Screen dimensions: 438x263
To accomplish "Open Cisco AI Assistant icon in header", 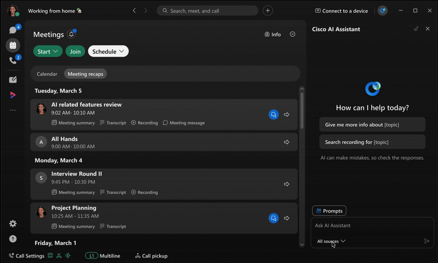I will (x=382, y=10).
